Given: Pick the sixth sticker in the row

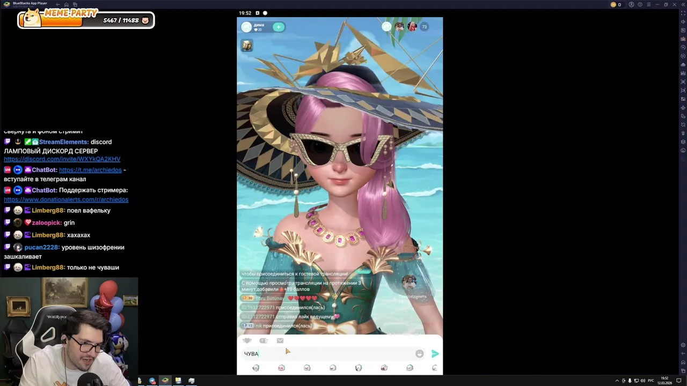Looking at the screenshot, I should pyautogui.click(x=384, y=368).
